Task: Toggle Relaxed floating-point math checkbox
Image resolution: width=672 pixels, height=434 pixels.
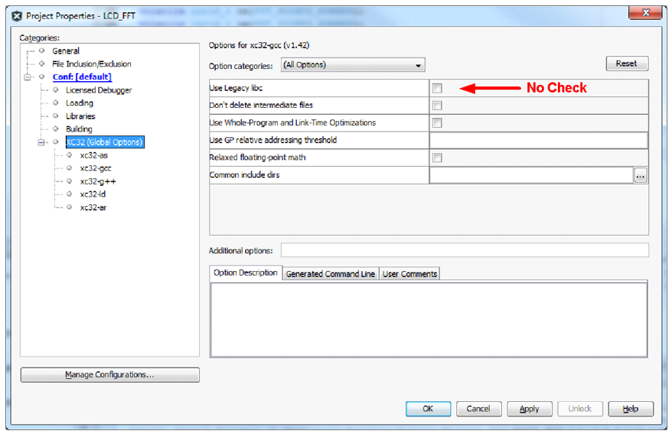Action: pyautogui.click(x=437, y=158)
